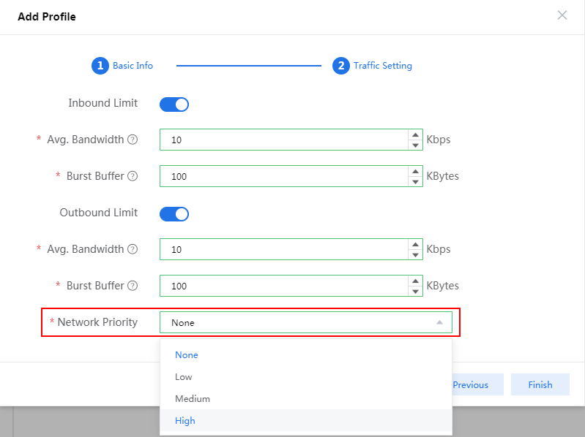This screenshot has height=437, width=585.
Task: Click the step 1 Basic Info circle
Action: coord(100,66)
